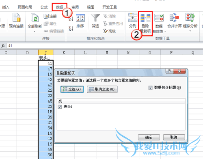Open the 高级 advanced filter

pyautogui.click(x=109, y=31)
